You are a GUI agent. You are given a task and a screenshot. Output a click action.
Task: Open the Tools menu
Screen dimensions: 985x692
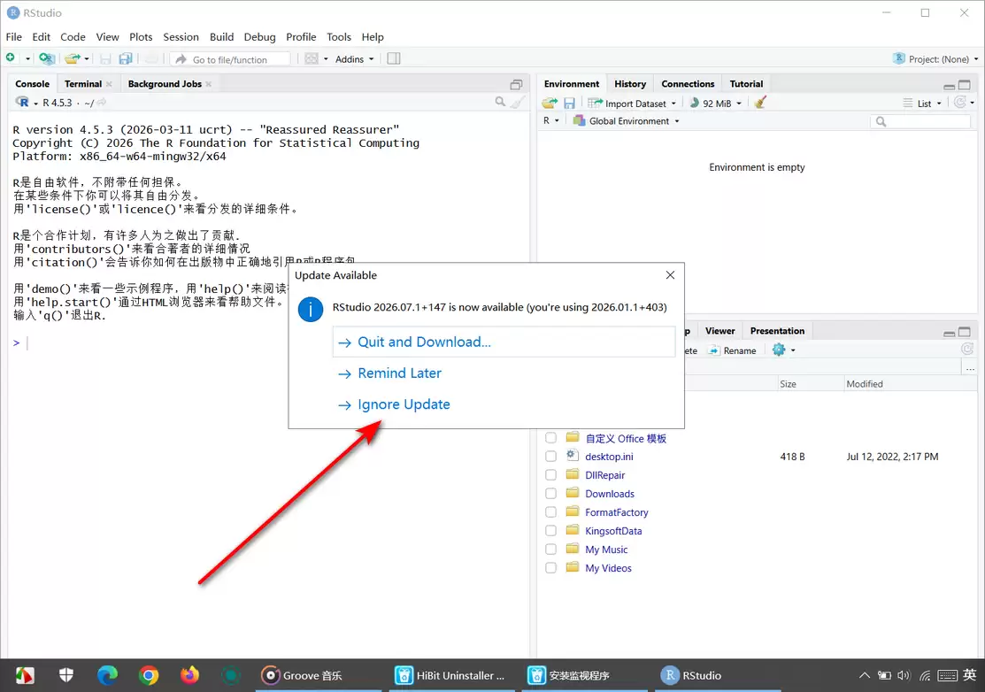[339, 37]
